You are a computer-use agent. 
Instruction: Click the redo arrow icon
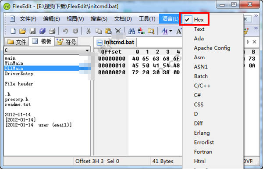(75, 31)
